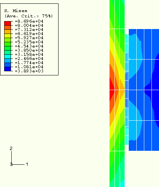This screenshot has width=159, height=187.
Task: Select the +3.893e+03 minimum legend value
Action: pyautogui.click(x=29, y=71)
